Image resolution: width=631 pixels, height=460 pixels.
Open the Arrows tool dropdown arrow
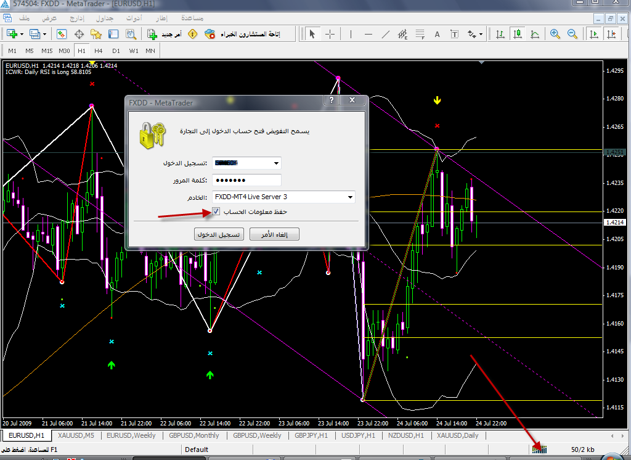point(481,35)
